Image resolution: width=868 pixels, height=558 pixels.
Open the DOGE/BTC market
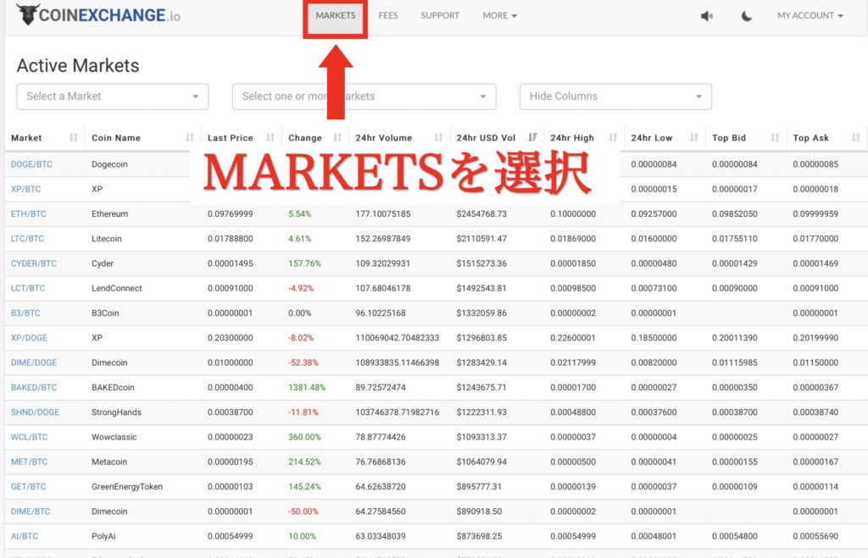tap(31, 164)
